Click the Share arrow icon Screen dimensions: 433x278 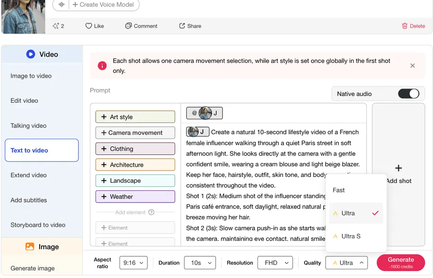click(x=182, y=26)
